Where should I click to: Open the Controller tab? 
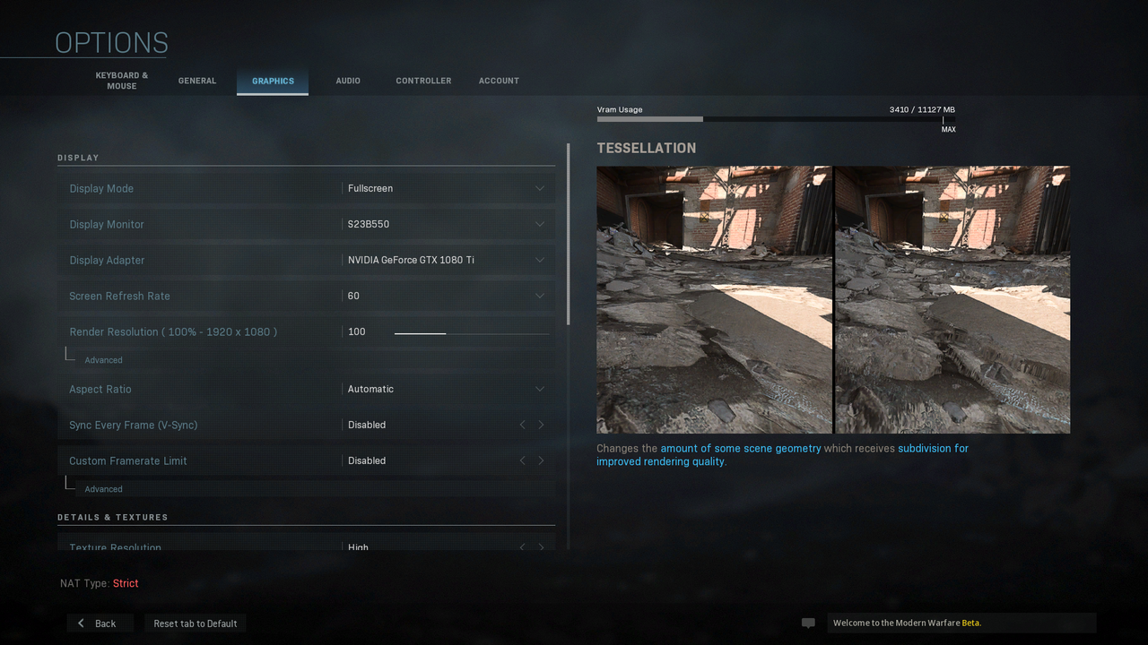point(423,81)
